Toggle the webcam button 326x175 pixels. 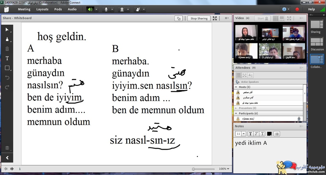coord(122,9)
